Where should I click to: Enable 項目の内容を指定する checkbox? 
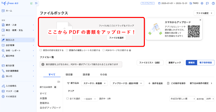tap(41, 50)
